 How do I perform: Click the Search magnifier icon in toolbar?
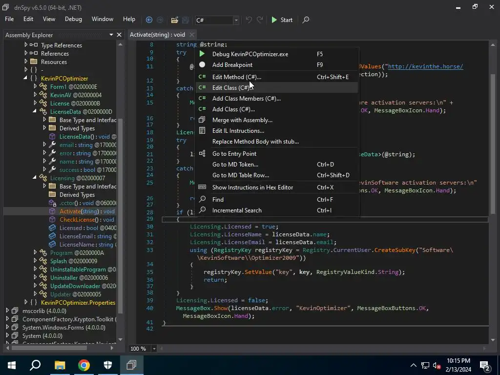pos(306,20)
